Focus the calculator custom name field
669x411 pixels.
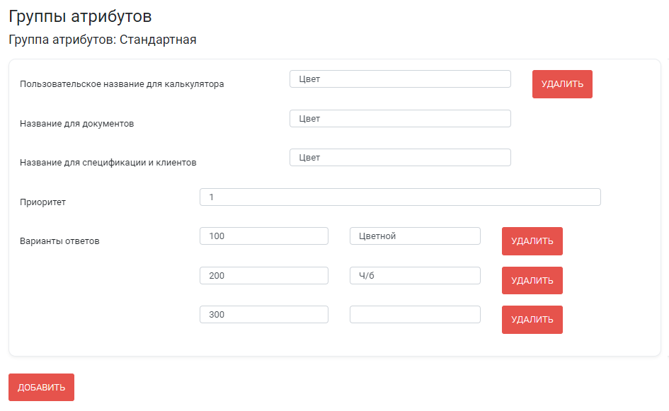click(x=400, y=79)
